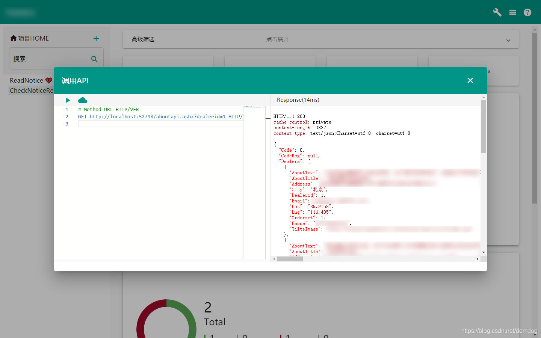
Task: Click the "Code": 0 line in response
Action: coord(291,150)
